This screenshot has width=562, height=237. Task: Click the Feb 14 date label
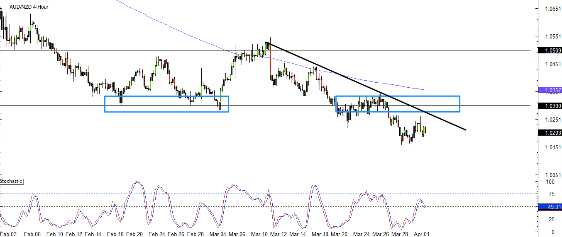93,234
